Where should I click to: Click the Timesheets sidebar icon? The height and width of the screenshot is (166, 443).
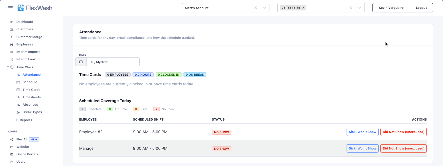click(x=18, y=97)
